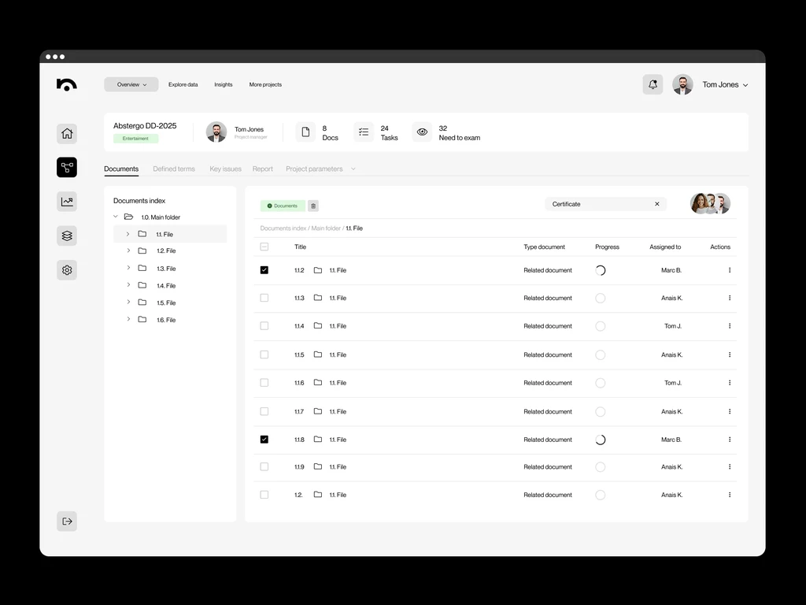The width and height of the screenshot is (806, 605).
Task: Click the logout icon at sidebar bottom
Action: tap(67, 521)
